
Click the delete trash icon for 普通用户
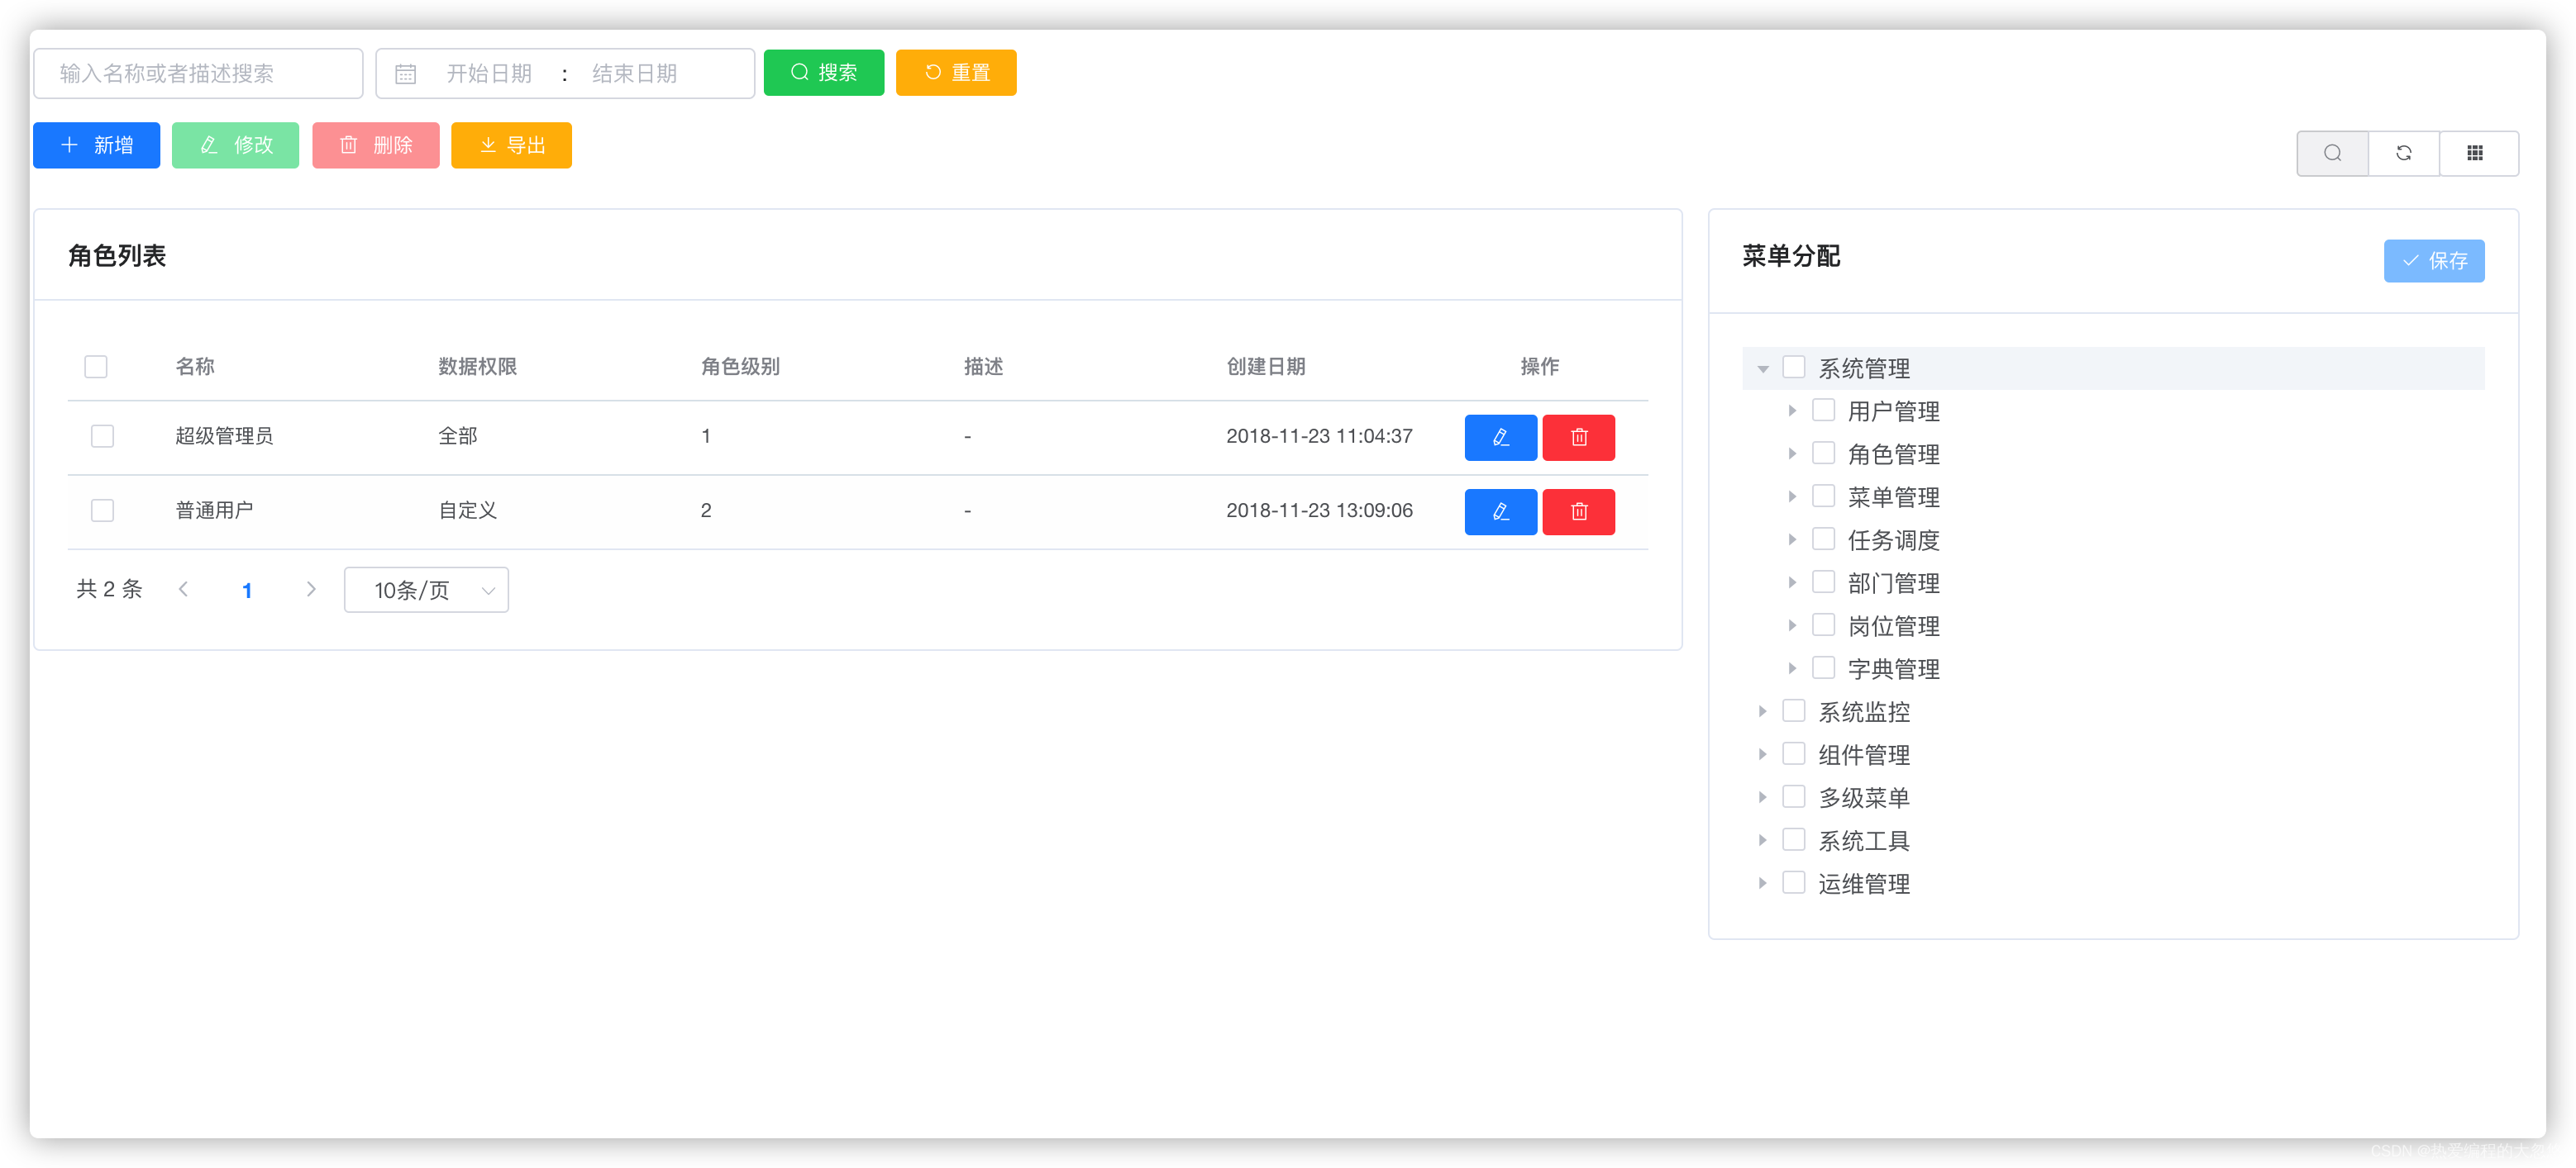1578,511
